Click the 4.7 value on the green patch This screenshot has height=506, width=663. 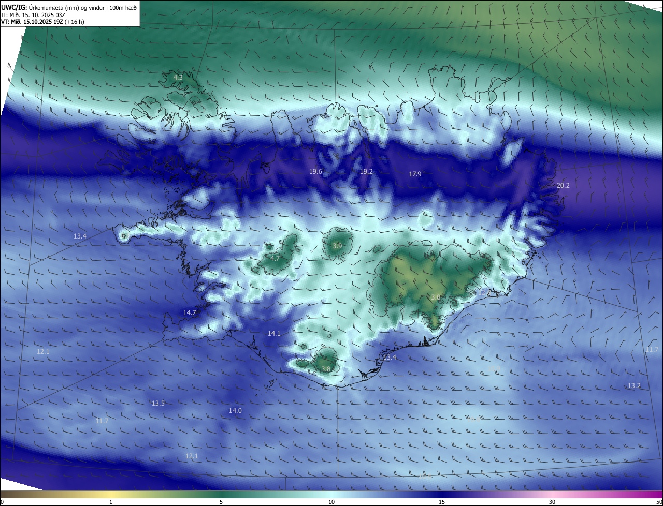click(275, 258)
